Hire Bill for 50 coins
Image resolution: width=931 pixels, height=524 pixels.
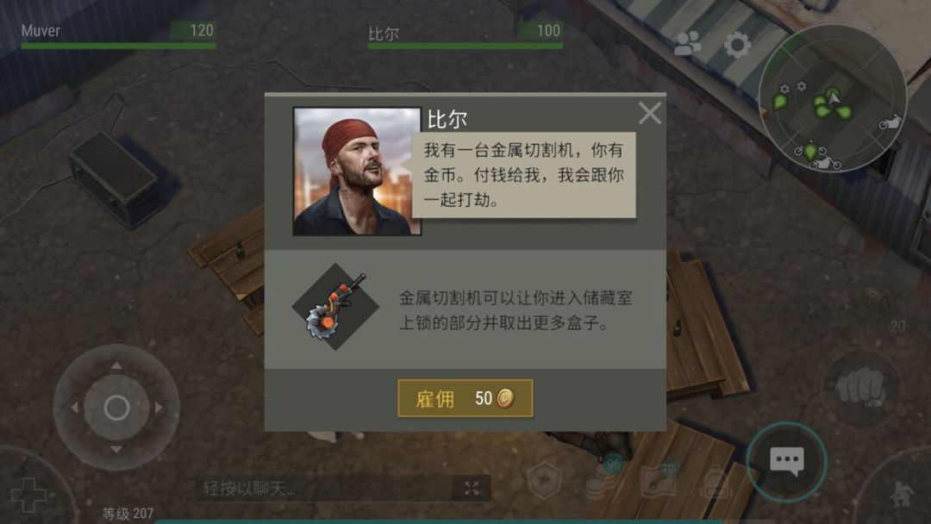[x=465, y=398]
